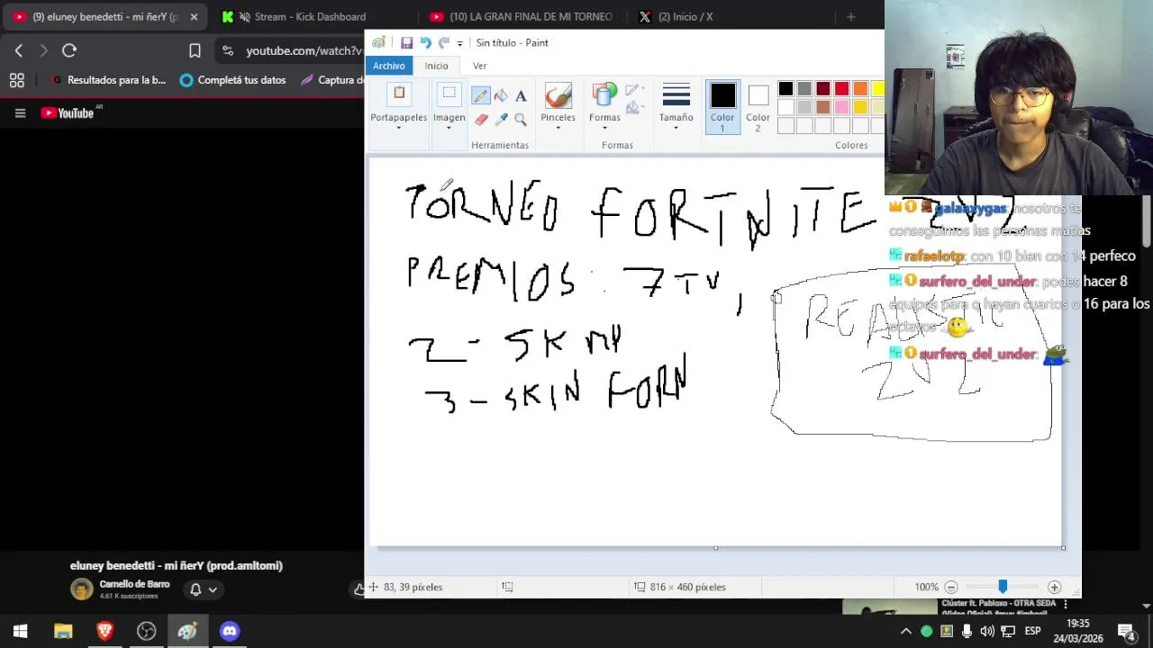1153x648 pixels.
Task: Click Windows Start button
Action: (21, 631)
